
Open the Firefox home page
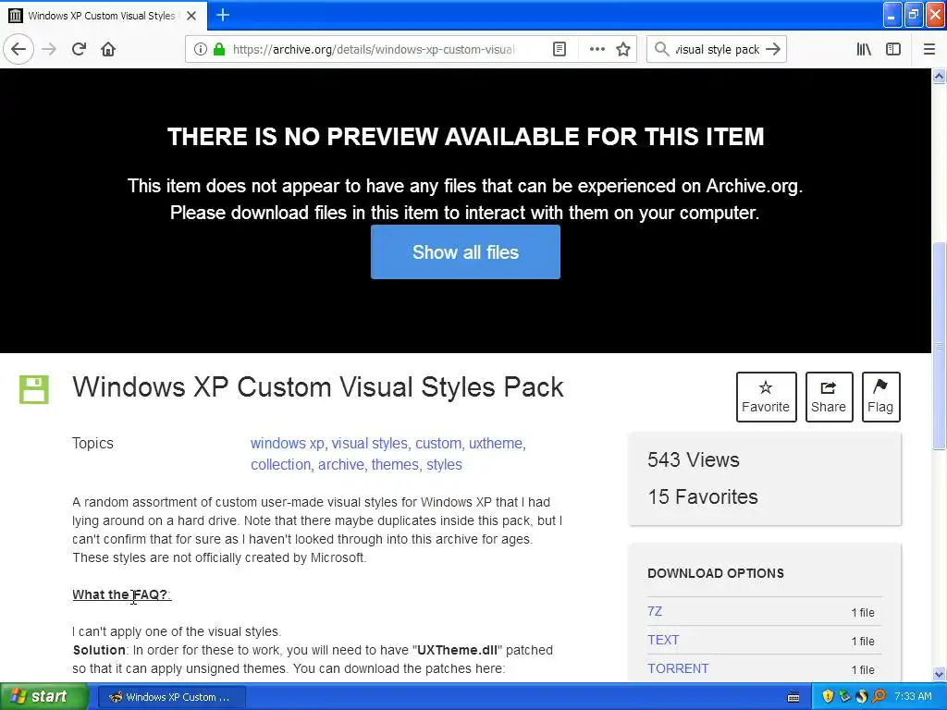click(x=108, y=50)
